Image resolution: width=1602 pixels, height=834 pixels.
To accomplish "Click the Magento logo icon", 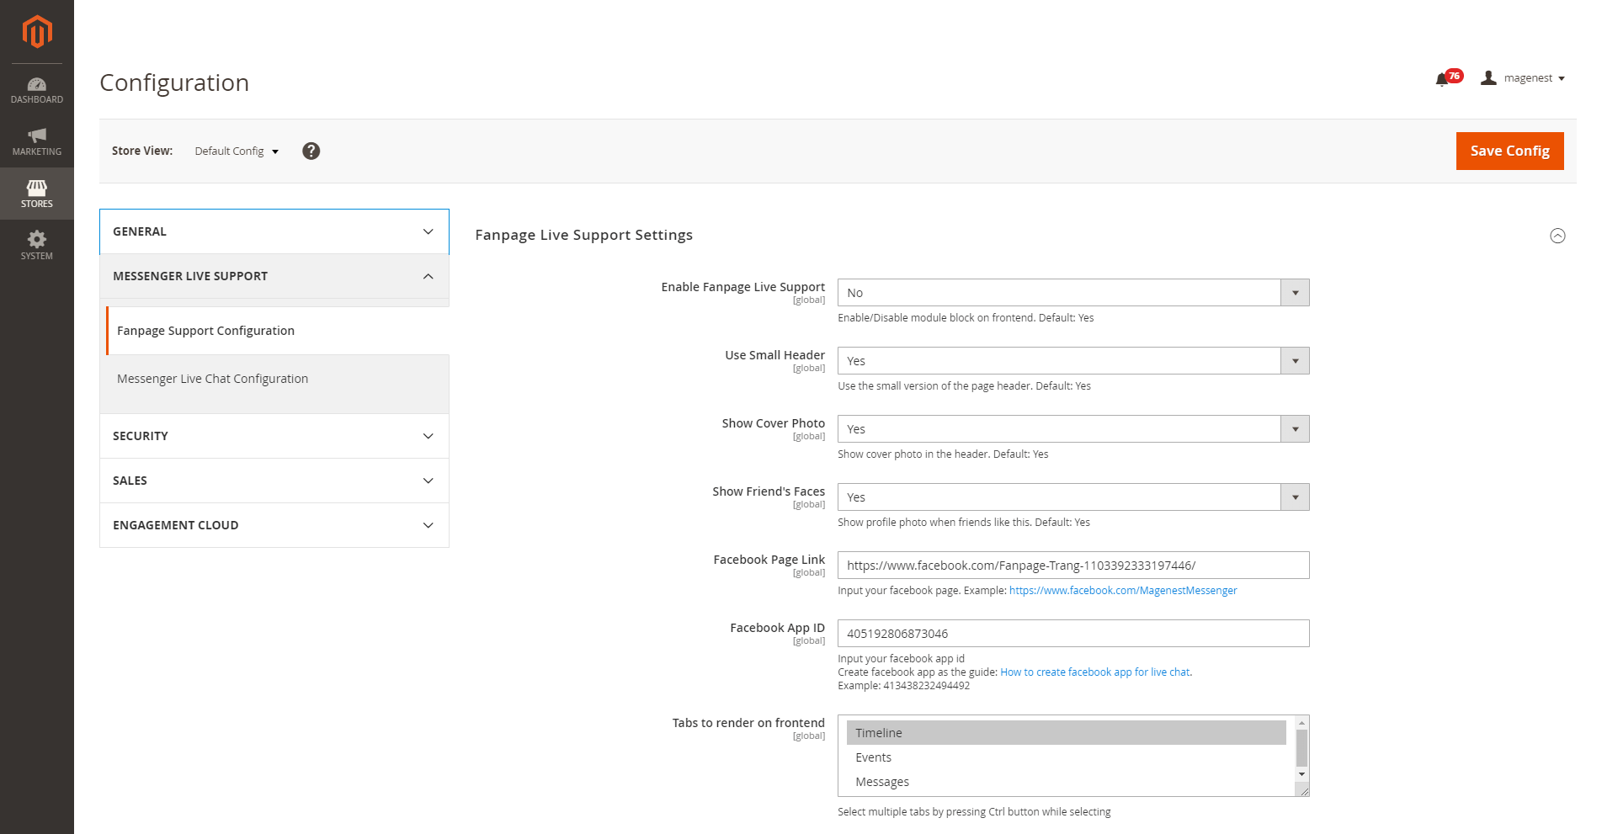I will [x=37, y=32].
